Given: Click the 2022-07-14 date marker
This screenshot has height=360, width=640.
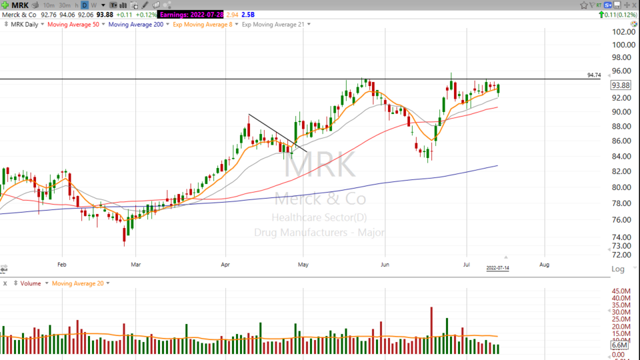Looking at the screenshot, I should [x=497, y=268].
